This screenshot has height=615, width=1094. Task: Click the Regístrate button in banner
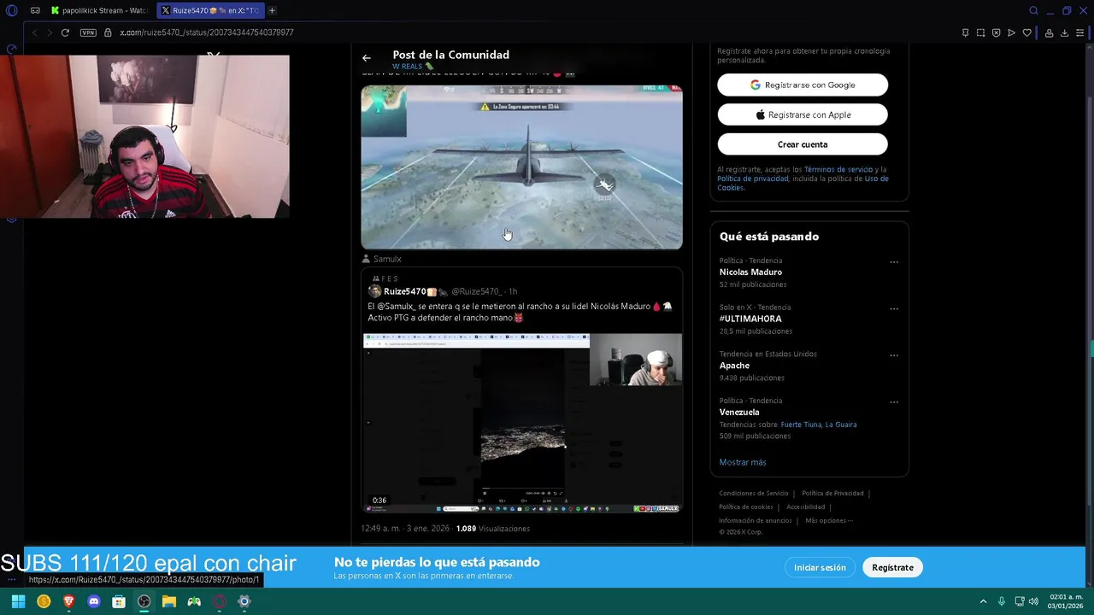892,567
